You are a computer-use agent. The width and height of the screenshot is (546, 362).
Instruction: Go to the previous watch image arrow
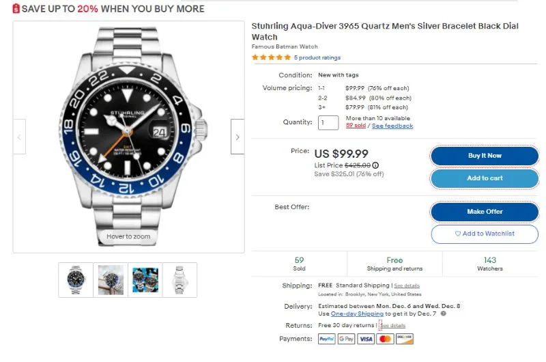click(19, 137)
